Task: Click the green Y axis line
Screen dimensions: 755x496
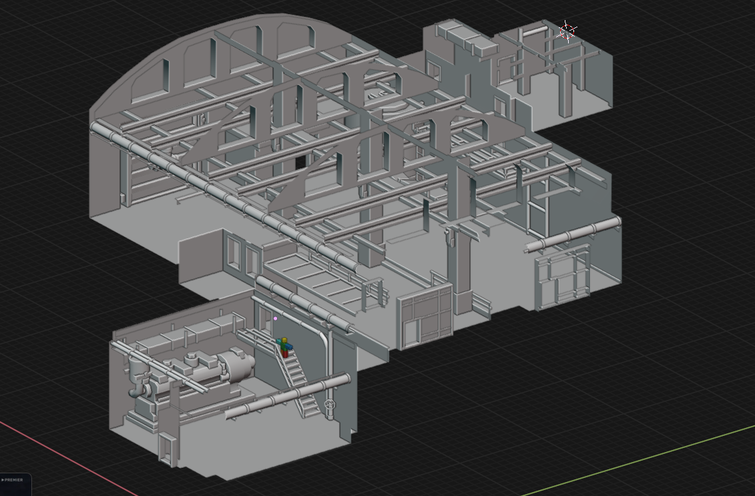Action: tap(634, 459)
